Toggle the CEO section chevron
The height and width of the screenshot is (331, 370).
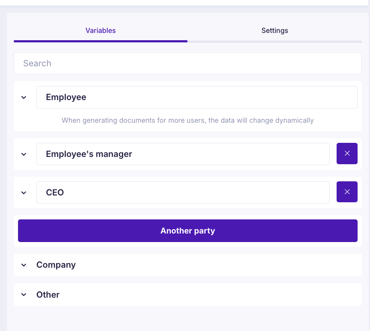tap(24, 192)
